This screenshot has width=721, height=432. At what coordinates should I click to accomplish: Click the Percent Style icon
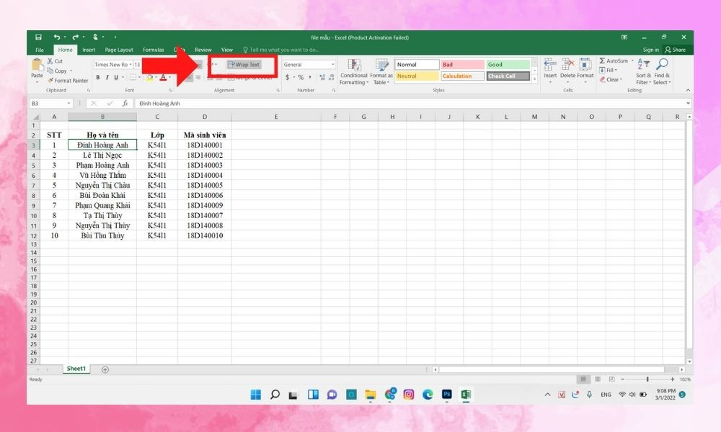tap(301, 77)
